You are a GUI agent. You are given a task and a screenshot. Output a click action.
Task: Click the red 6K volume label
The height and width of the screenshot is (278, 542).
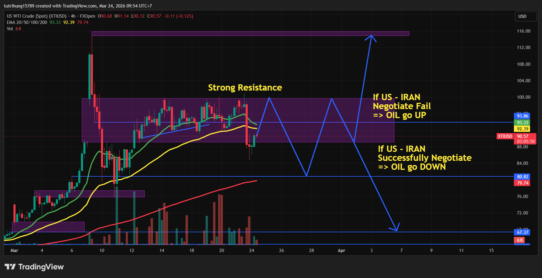(x=520, y=240)
